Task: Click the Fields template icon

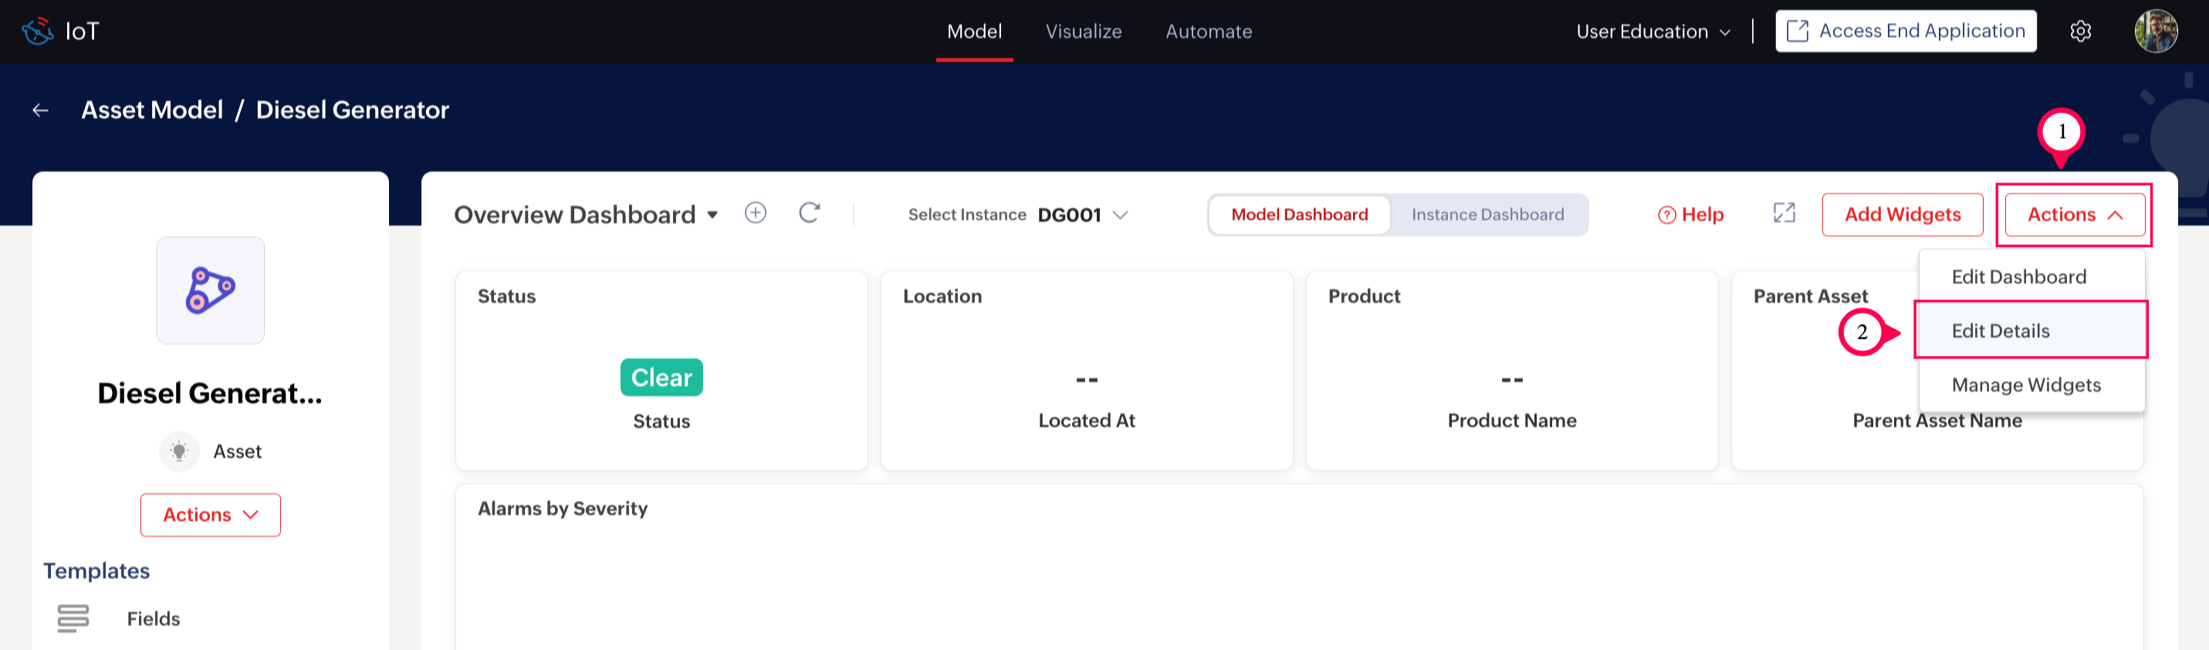Action: coord(73,618)
